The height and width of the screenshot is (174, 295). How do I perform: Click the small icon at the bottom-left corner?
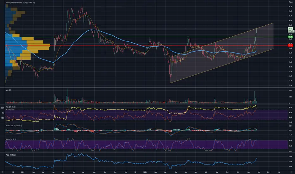3,172
